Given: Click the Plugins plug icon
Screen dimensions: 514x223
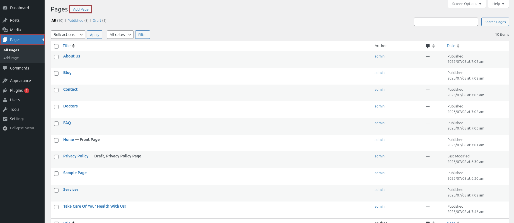Looking at the screenshot, I should pyautogui.click(x=5, y=90).
